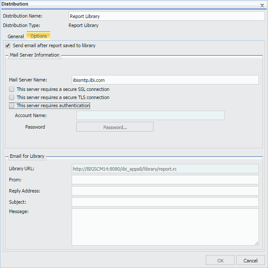Click the Library URL field
The image size is (268, 268).
point(165,169)
